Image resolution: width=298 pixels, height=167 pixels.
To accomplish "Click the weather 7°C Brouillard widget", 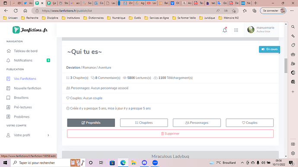I will [222, 163].
